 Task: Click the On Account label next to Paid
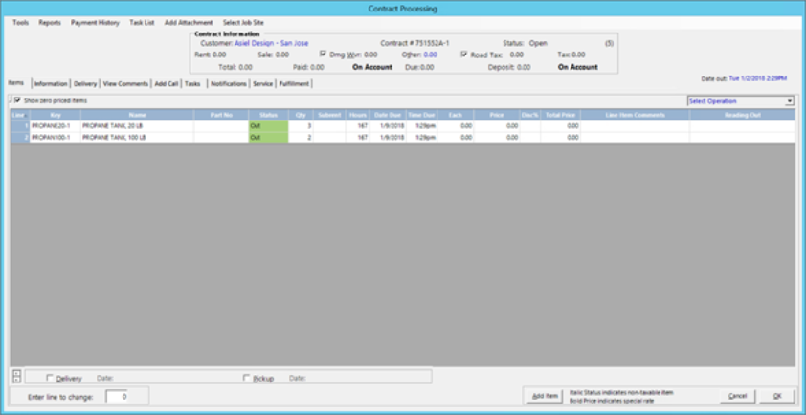click(372, 67)
